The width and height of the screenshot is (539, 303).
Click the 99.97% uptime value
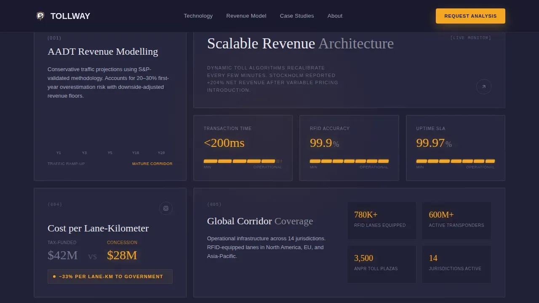pyautogui.click(x=434, y=143)
